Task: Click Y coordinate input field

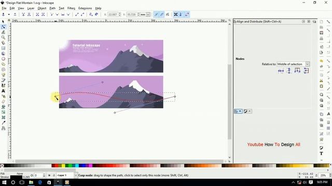Action: (133, 14)
